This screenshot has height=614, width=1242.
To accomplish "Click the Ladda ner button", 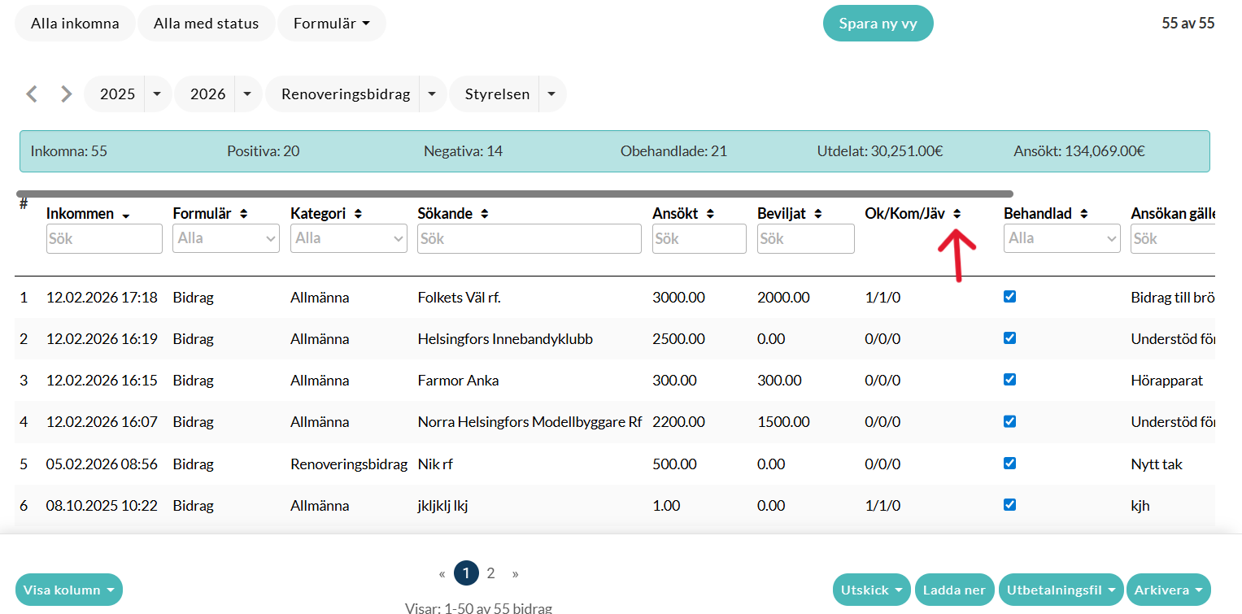I will click(x=954, y=590).
